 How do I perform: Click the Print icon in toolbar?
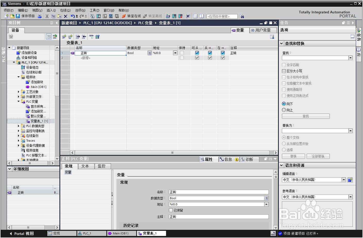[x=40, y=16]
